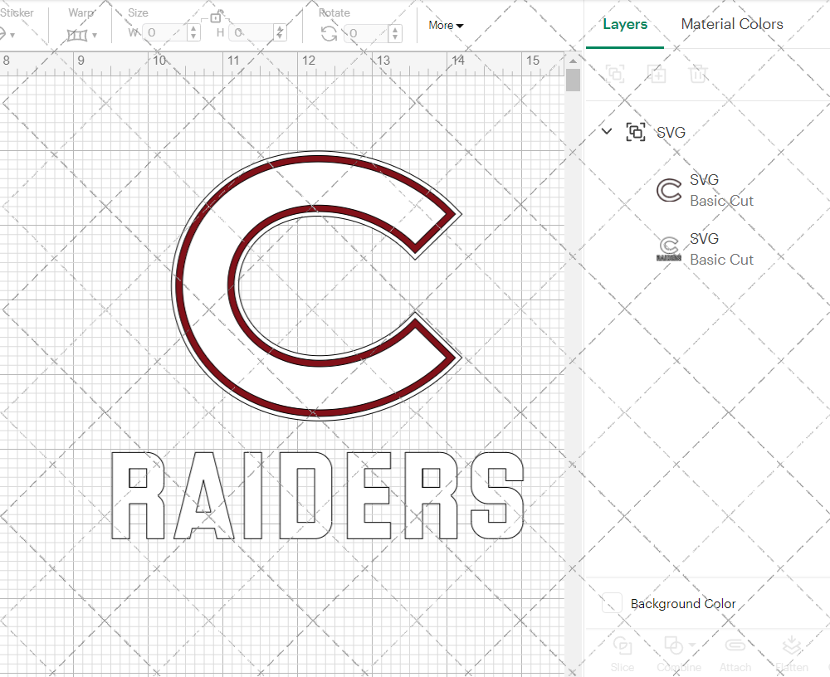
Task: Click the Group layers icon
Action: click(x=615, y=74)
